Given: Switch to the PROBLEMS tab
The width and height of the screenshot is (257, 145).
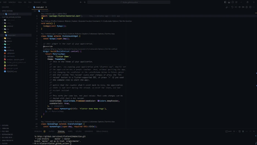Looking at the screenshot, I should [38, 131].
